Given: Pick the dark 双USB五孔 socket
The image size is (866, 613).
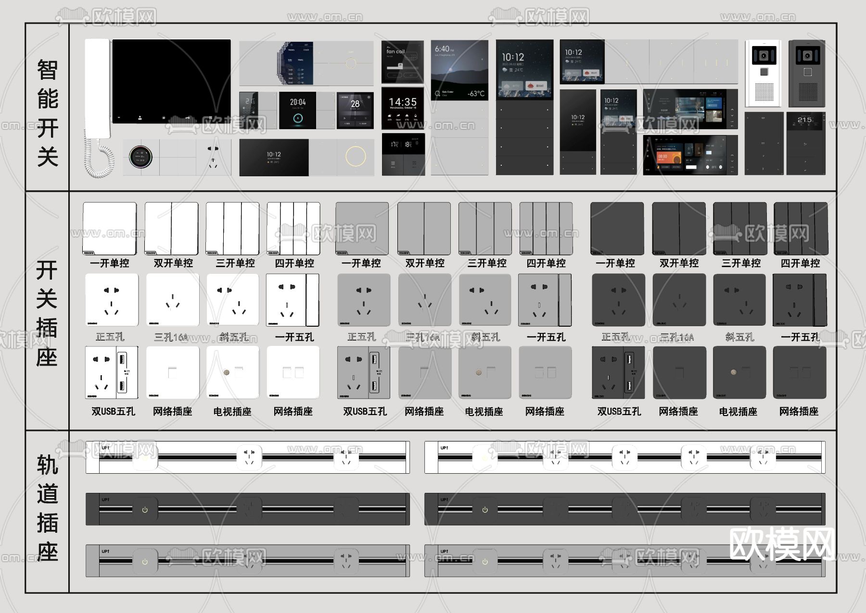Looking at the screenshot, I should pyautogui.click(x=618, y=372).
